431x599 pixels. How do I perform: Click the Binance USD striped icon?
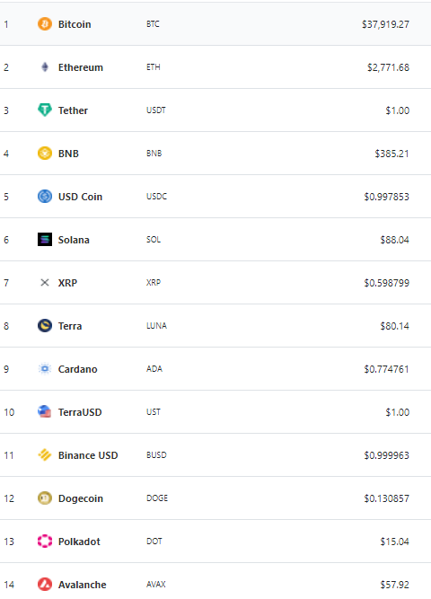coord(45,455)
